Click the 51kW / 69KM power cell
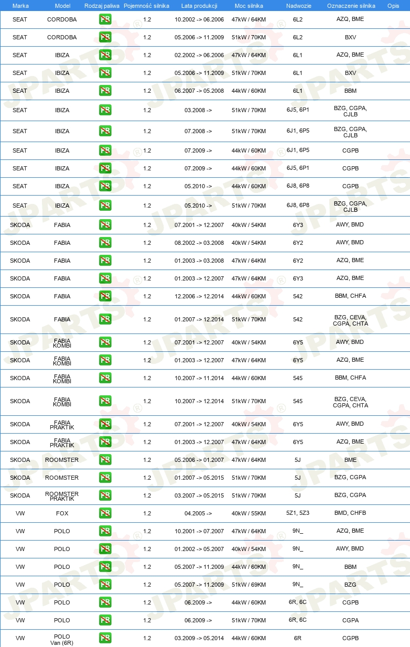This screenshot has width=410, height=647. click(x=249, y=585)
